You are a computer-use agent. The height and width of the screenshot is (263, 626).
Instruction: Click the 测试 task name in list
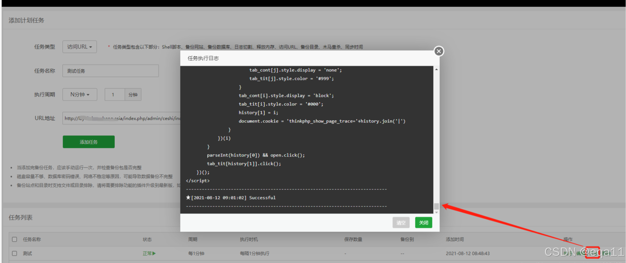[28, 253]
